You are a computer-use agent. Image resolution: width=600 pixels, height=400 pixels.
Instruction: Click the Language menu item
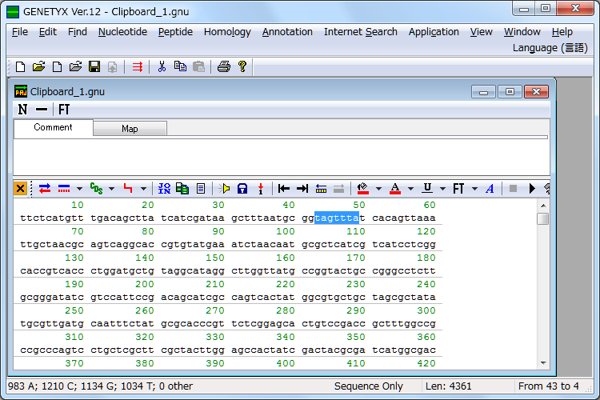coord(550,48)
